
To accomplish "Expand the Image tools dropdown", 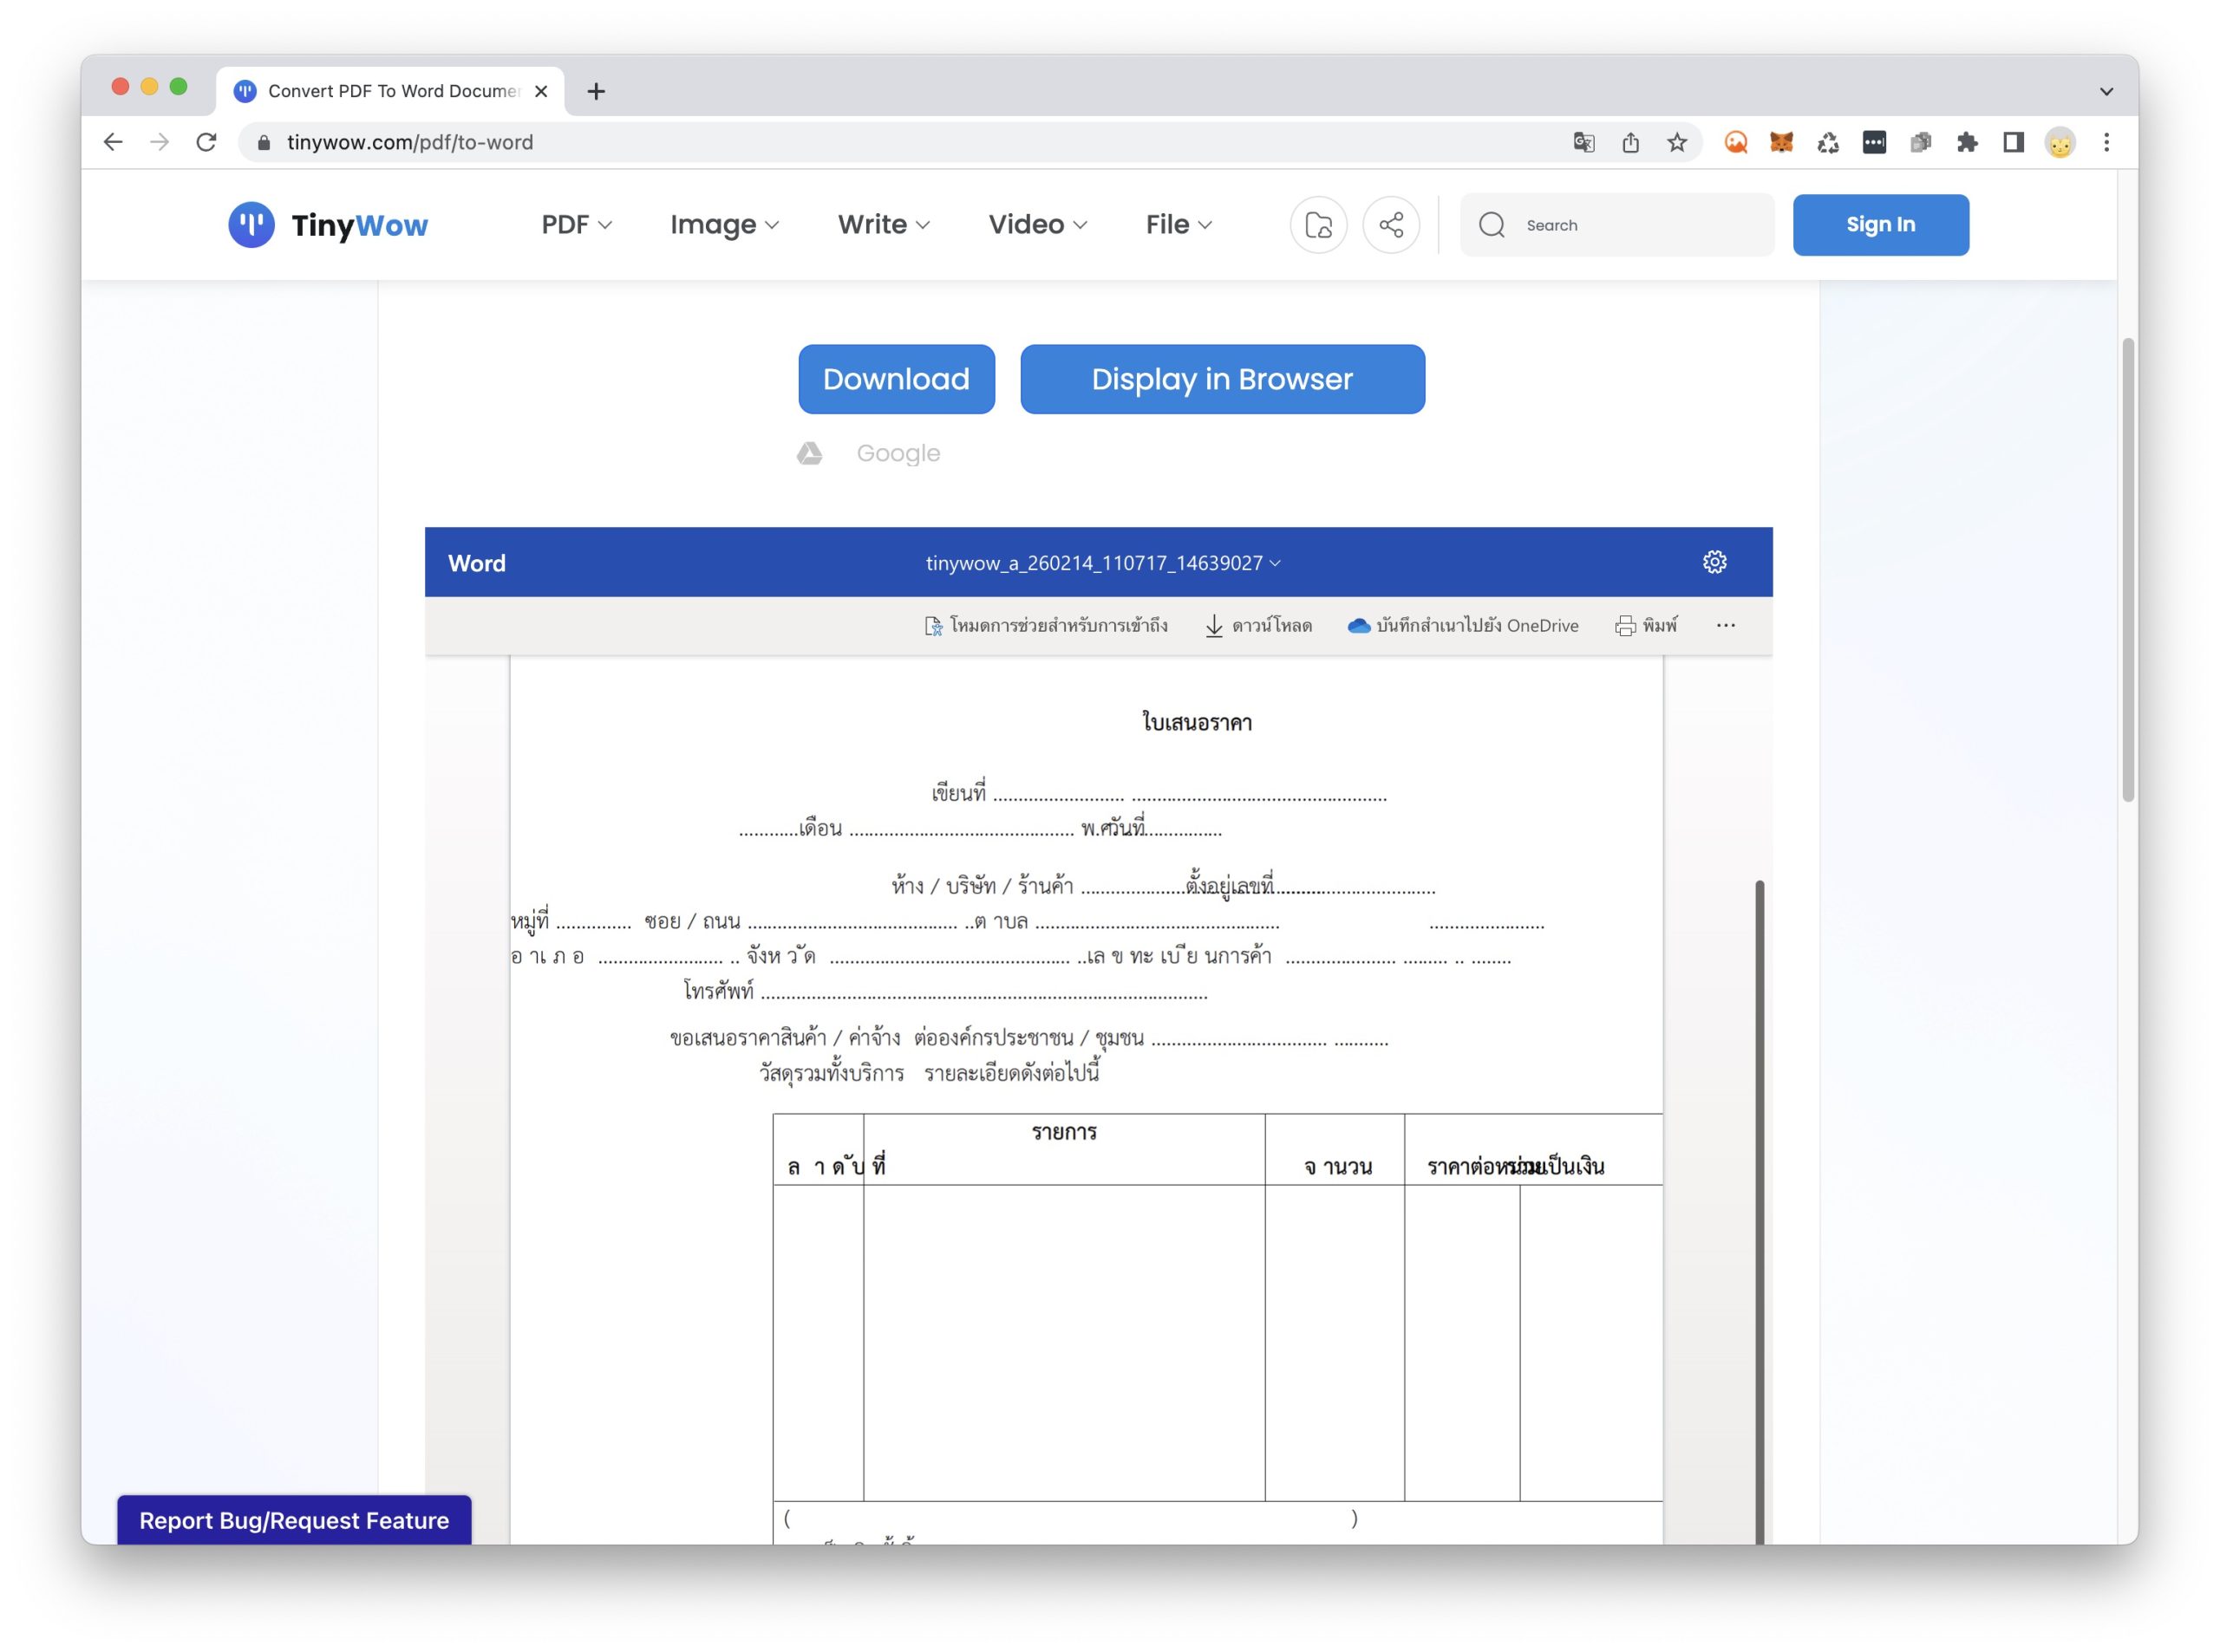I will click(x=723, y=225).
